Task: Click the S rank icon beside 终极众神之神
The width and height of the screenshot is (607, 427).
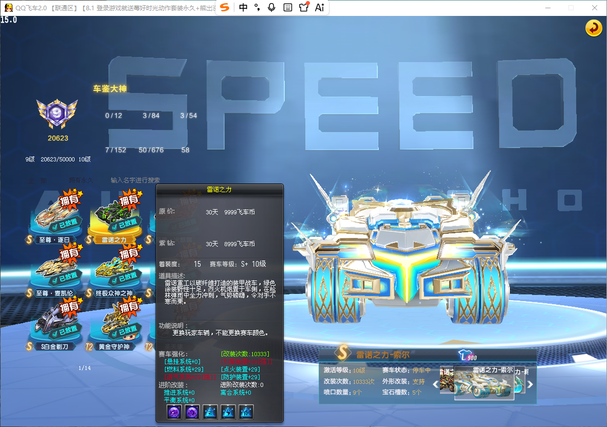Action: (x=89, y=293)
